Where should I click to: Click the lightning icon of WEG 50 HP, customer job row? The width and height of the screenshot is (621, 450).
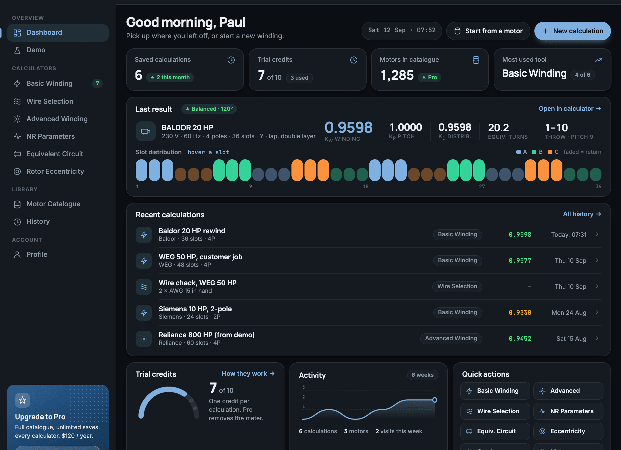click(144, 260)
